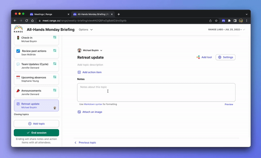Close the Meetings | Range tab
This screenshot has width=261, height=158.
click(69, 14)
